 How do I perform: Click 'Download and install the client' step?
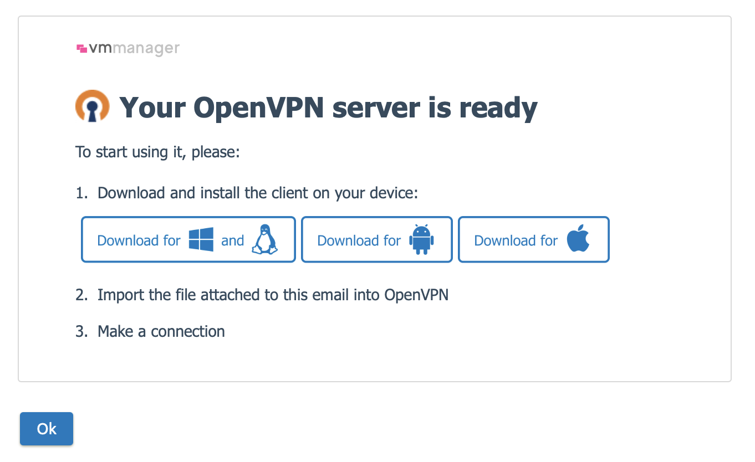257,193
